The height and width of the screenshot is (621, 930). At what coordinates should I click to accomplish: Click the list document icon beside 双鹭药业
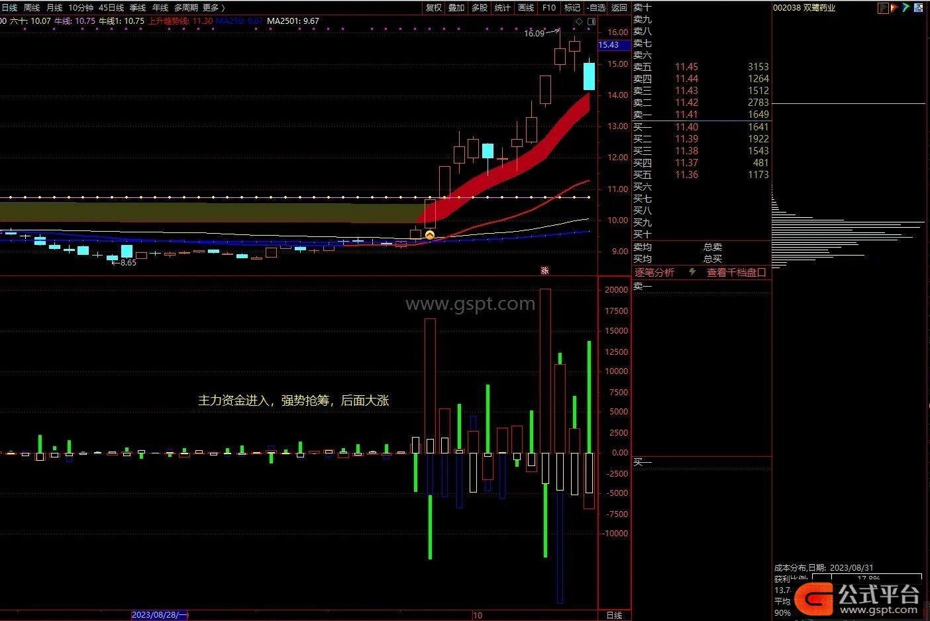tap(883, 8)
